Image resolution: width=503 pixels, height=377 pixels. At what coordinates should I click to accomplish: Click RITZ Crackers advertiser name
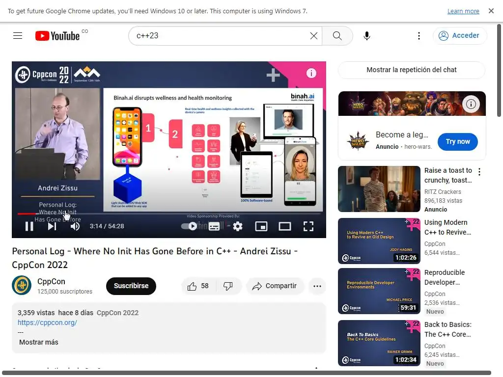[443, 192]
